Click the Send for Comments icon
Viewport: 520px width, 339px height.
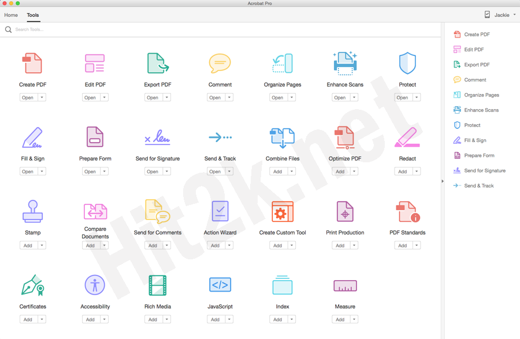[x=158, y=211]
